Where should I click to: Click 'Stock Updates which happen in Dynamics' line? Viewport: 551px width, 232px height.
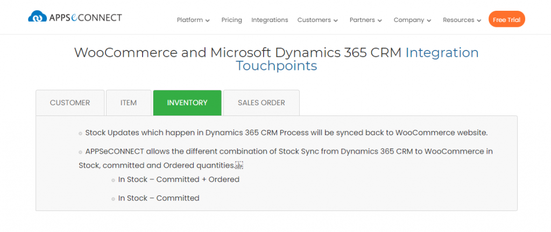pyautogui.click(x=286, y=133)
